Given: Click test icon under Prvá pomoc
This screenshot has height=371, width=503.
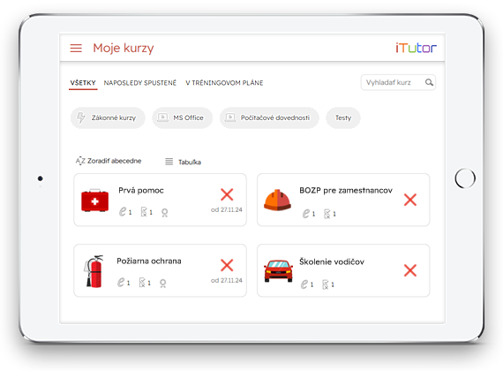Looking at the screenshot, I should [144, 212].
